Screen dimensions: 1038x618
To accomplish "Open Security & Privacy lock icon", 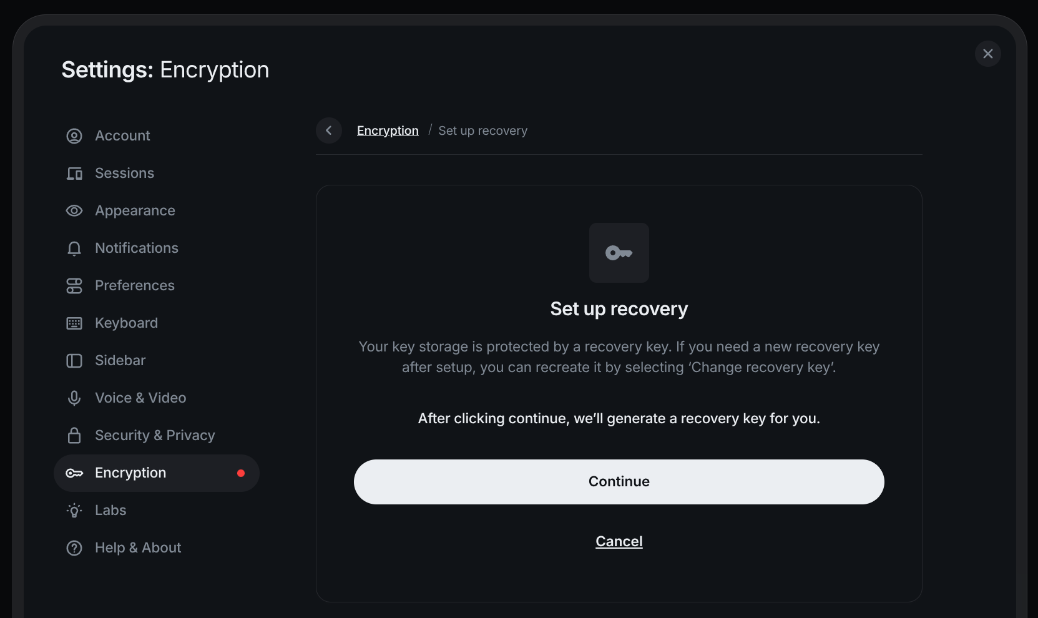I will 74,436.
